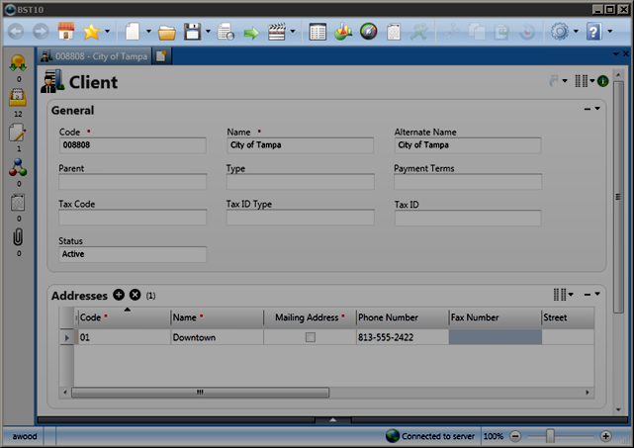Click the Alternate Name input field

(x=467, y=145)
